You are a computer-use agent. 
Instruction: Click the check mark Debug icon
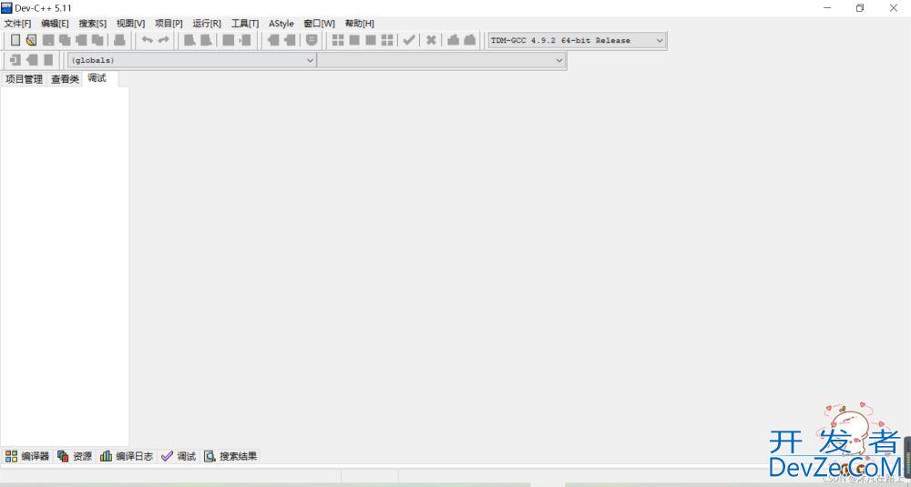click(x=409, y=40)
